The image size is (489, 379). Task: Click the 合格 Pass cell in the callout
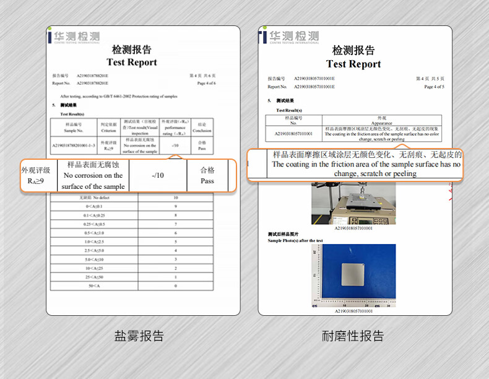(x=207, y=175)
